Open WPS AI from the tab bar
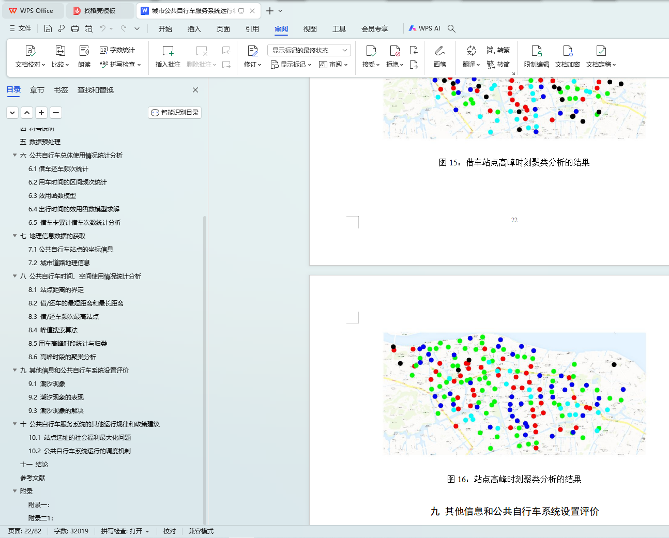 [x=424, y=28]
